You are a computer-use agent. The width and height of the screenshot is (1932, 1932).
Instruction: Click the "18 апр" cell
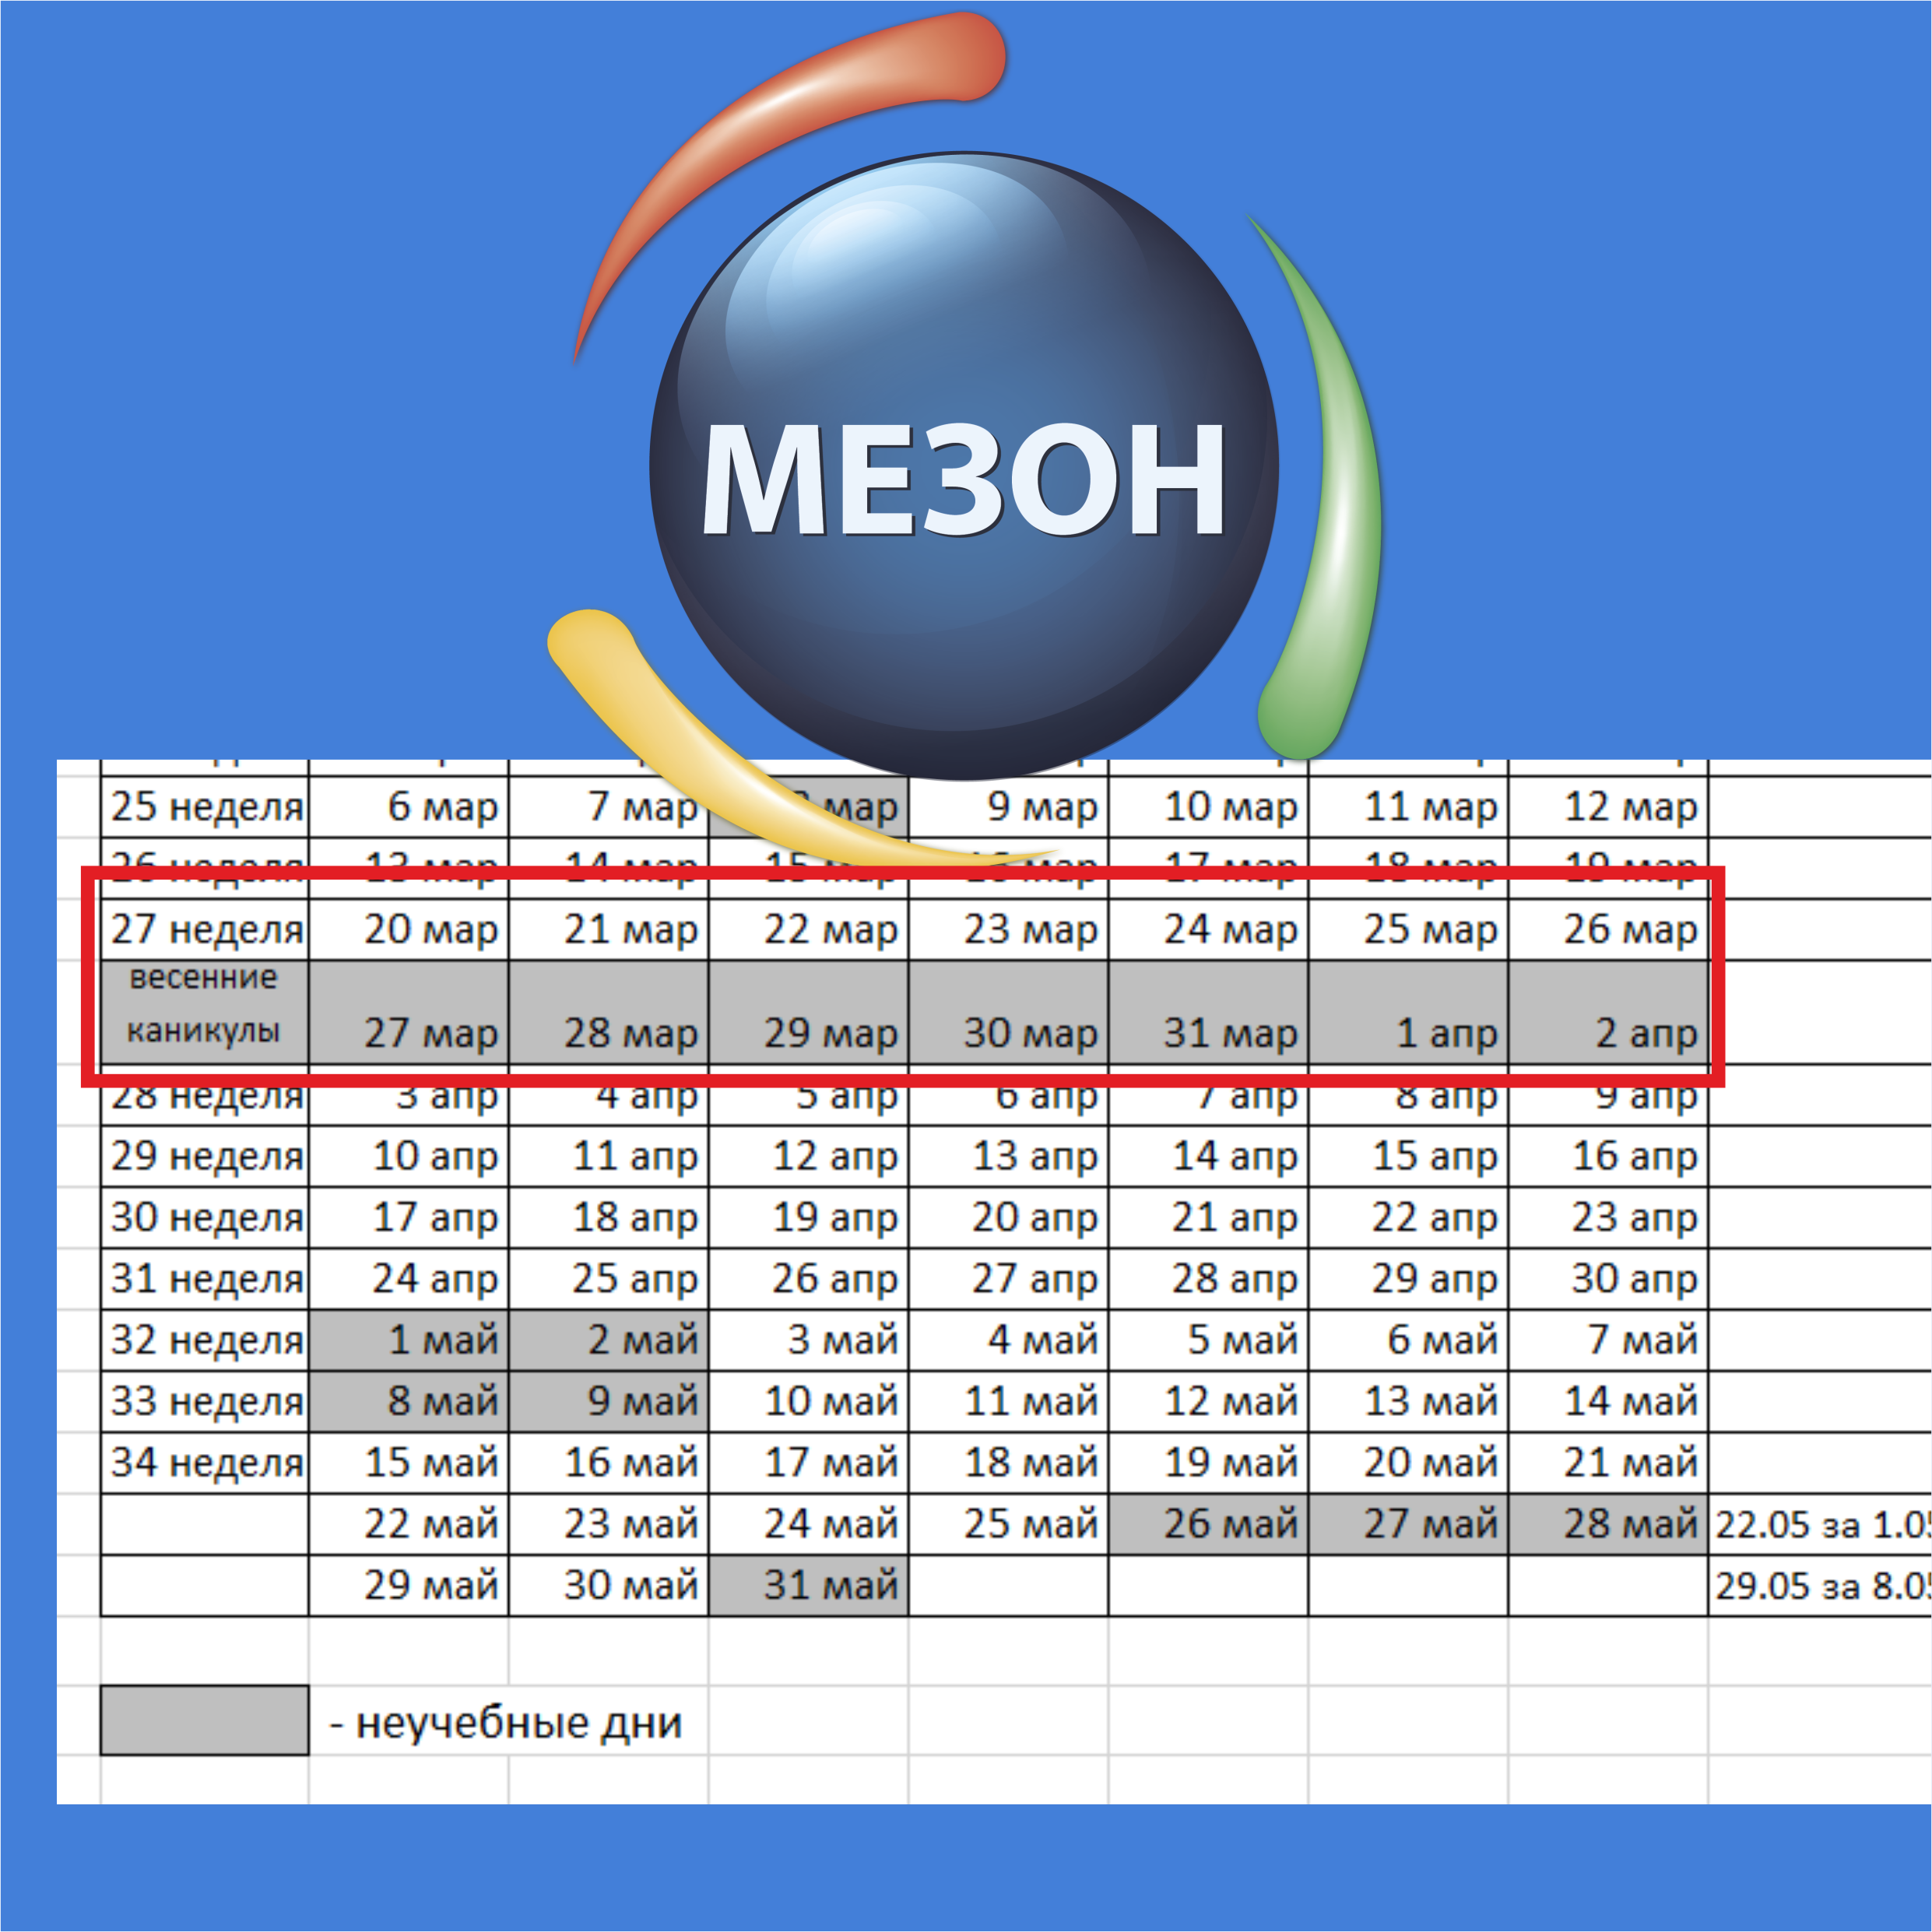pyautogui.click(x=609, y=1218)
